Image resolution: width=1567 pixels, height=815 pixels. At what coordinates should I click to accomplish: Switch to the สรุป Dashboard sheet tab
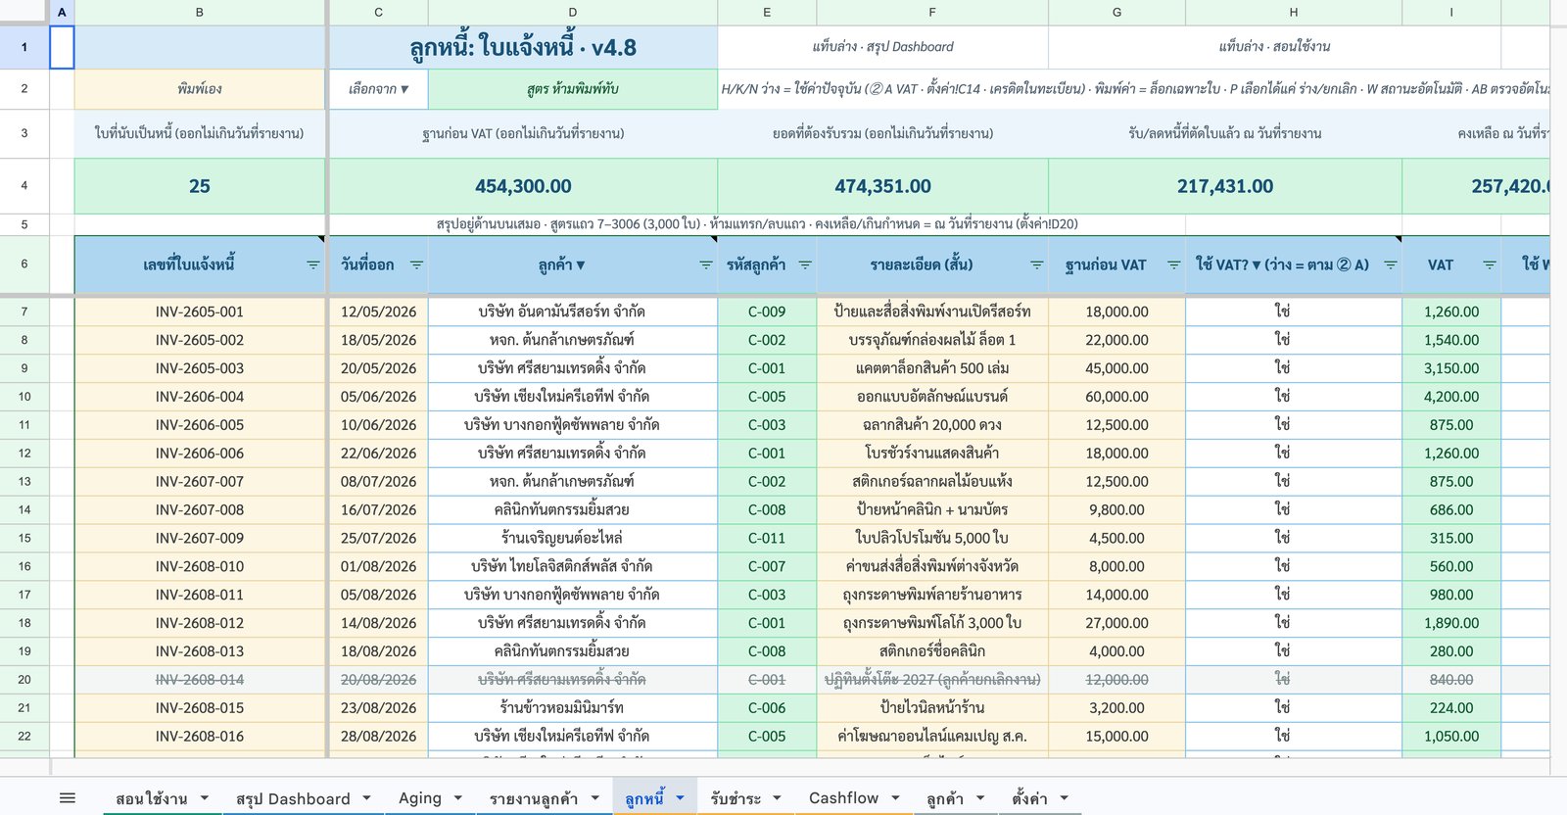[293, 798]
